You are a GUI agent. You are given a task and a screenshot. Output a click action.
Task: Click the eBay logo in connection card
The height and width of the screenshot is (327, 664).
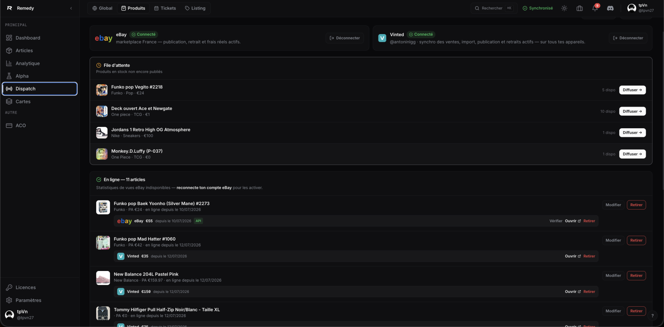[103, 38]
